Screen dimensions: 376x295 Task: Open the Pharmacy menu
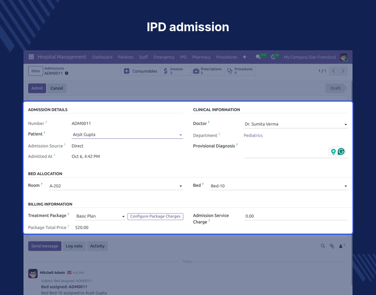click(201, 57)
